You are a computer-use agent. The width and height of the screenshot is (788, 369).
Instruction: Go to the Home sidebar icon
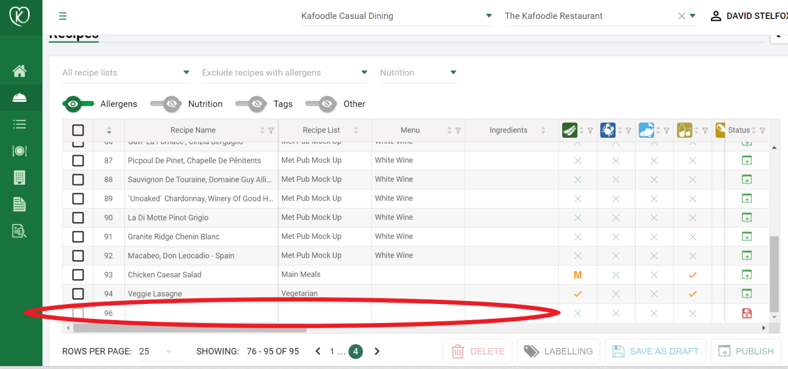(20, 72)
